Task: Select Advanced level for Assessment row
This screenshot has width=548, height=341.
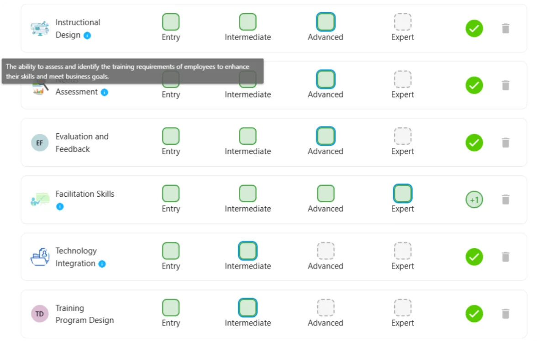Action: click(326, 79)
